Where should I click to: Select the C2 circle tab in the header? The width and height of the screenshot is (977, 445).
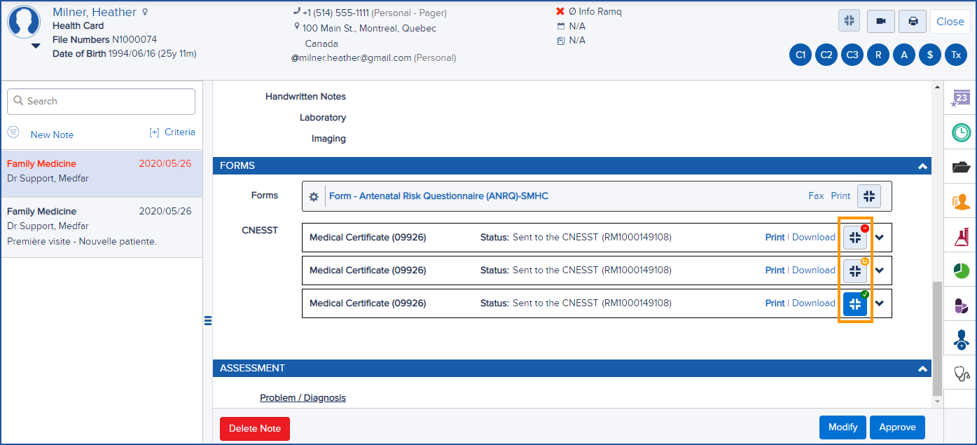coord(826,55)
